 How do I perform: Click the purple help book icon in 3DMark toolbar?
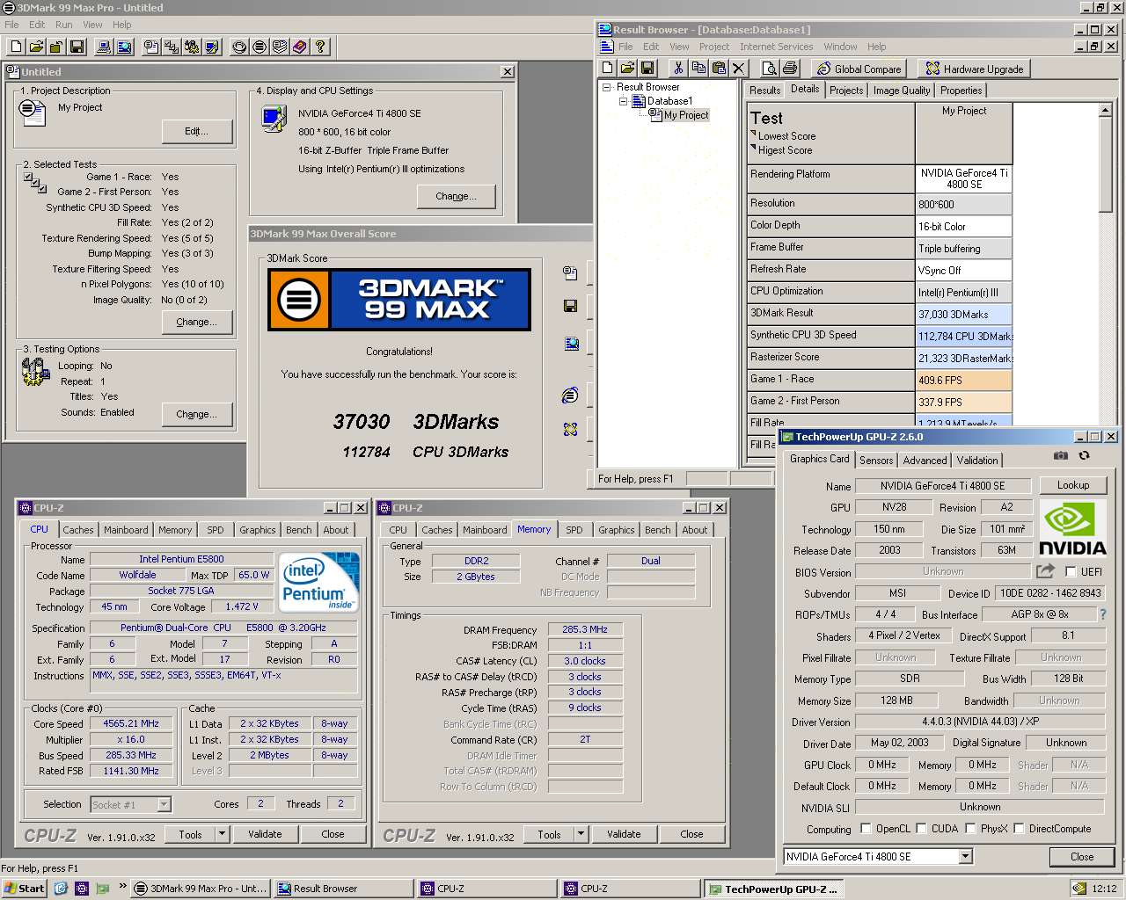(x=300, y=47)
